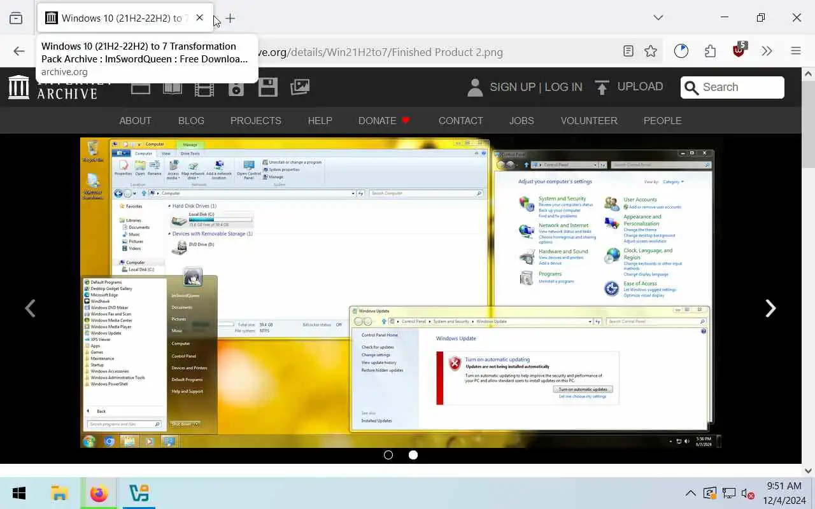Open the Audio speaker icon

(x=236, y=87)
